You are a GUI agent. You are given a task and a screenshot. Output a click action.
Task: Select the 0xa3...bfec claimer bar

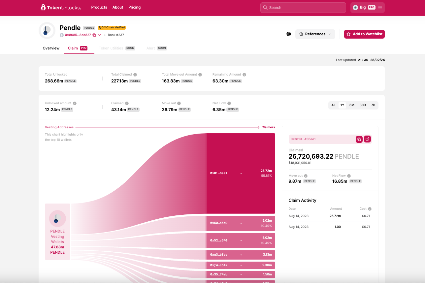pos(241,255)
